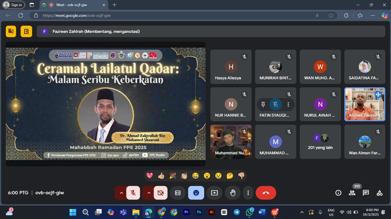This screenshot has height=219, width=391.
Task: Close the emoji reactions bar
Action: [x=196, y=193]
